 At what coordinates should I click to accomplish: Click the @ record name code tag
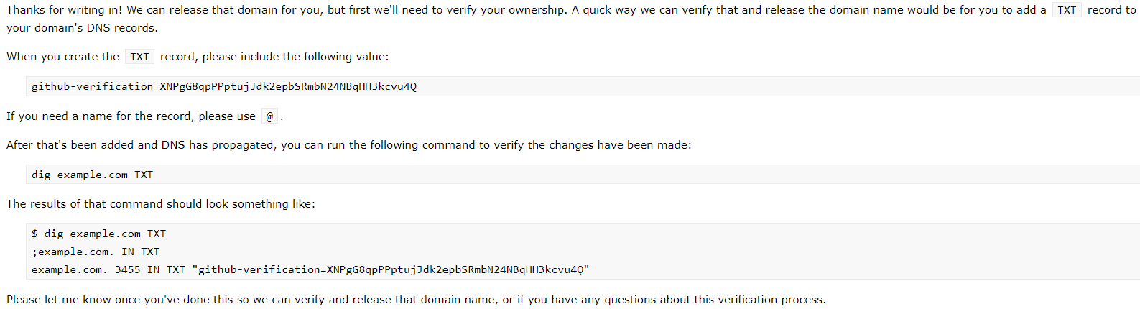click(269, 116)
